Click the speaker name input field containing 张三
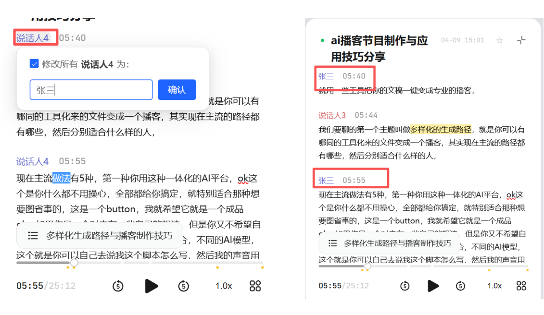Image resolution: width=544 pixels, height=315 pixels. 91,90
